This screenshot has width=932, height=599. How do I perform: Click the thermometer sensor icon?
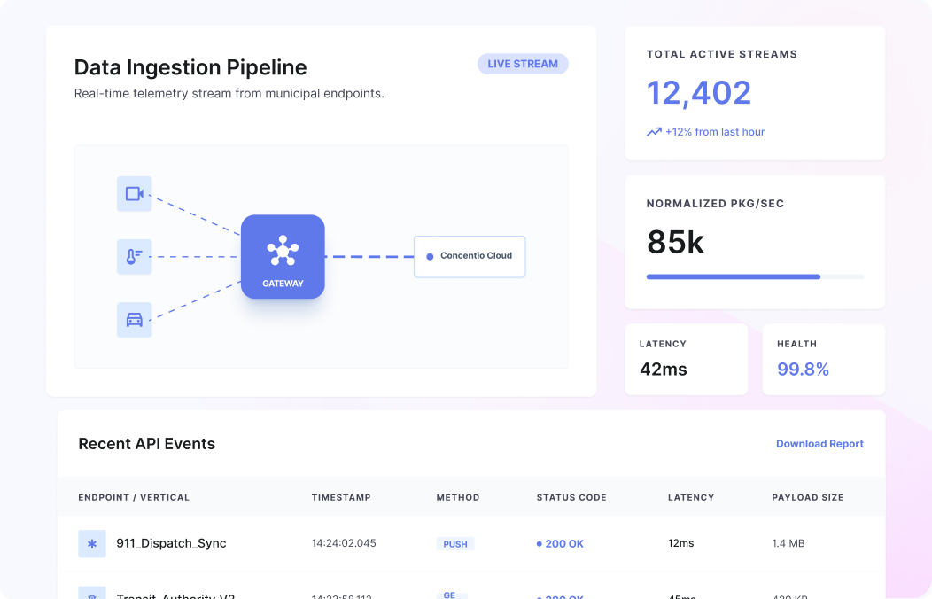click(x=134, y=257)
